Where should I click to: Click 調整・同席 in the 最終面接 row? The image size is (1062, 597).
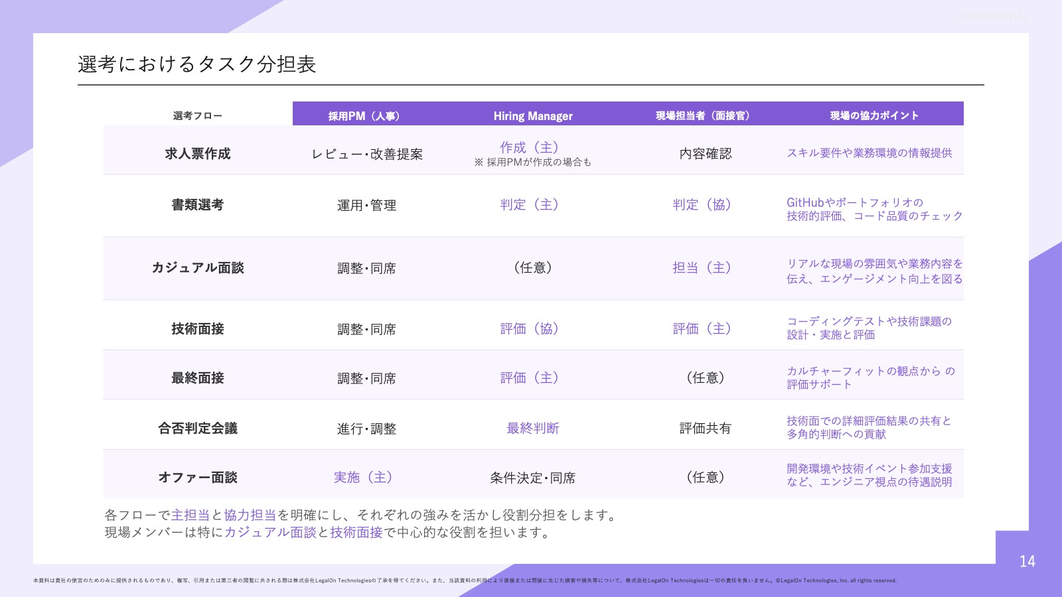(x=366, y=379)
